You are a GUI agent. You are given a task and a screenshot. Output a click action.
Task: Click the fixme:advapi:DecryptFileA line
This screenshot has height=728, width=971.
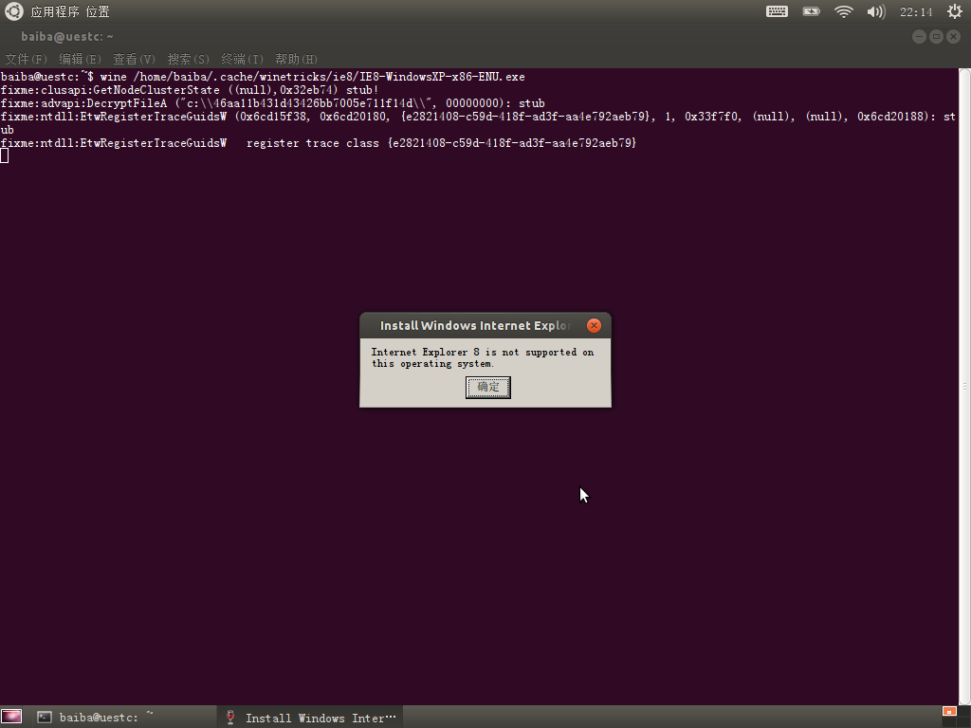272,103
